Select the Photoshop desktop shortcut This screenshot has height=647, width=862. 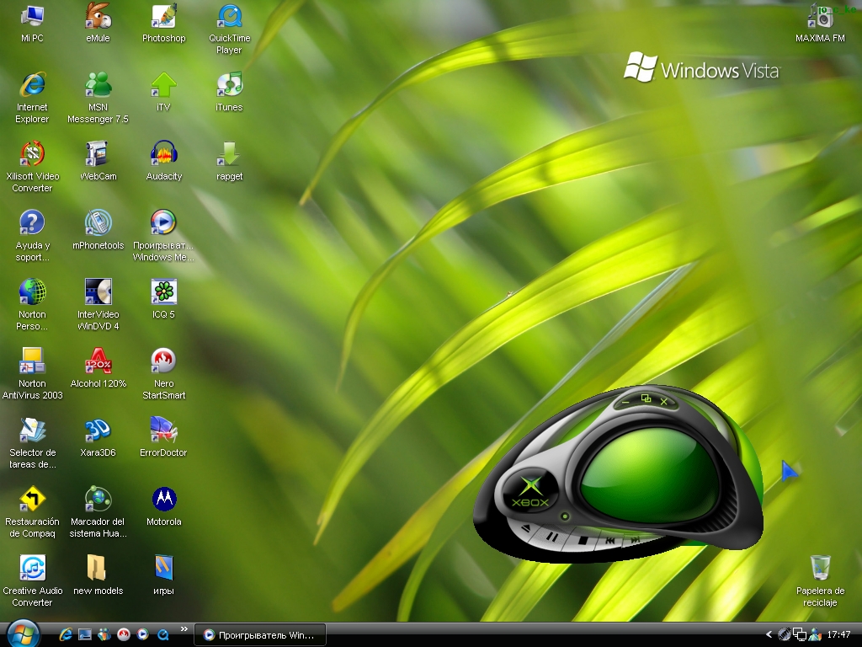pyautogui.click(x=164, y=17)
